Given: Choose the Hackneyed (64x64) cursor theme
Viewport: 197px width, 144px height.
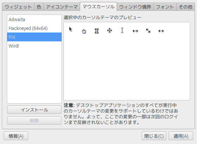Looking at the screenshot, I should [x=34, y=28].
